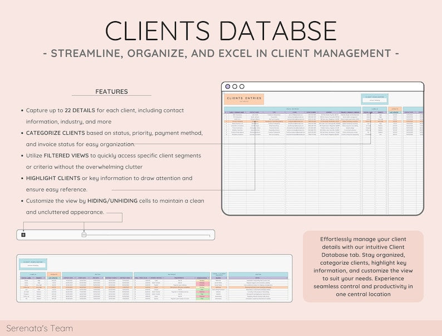Click the orange Clients Entries title box
Viewport: 442px width, 336px height.
(x=244, y=99)
